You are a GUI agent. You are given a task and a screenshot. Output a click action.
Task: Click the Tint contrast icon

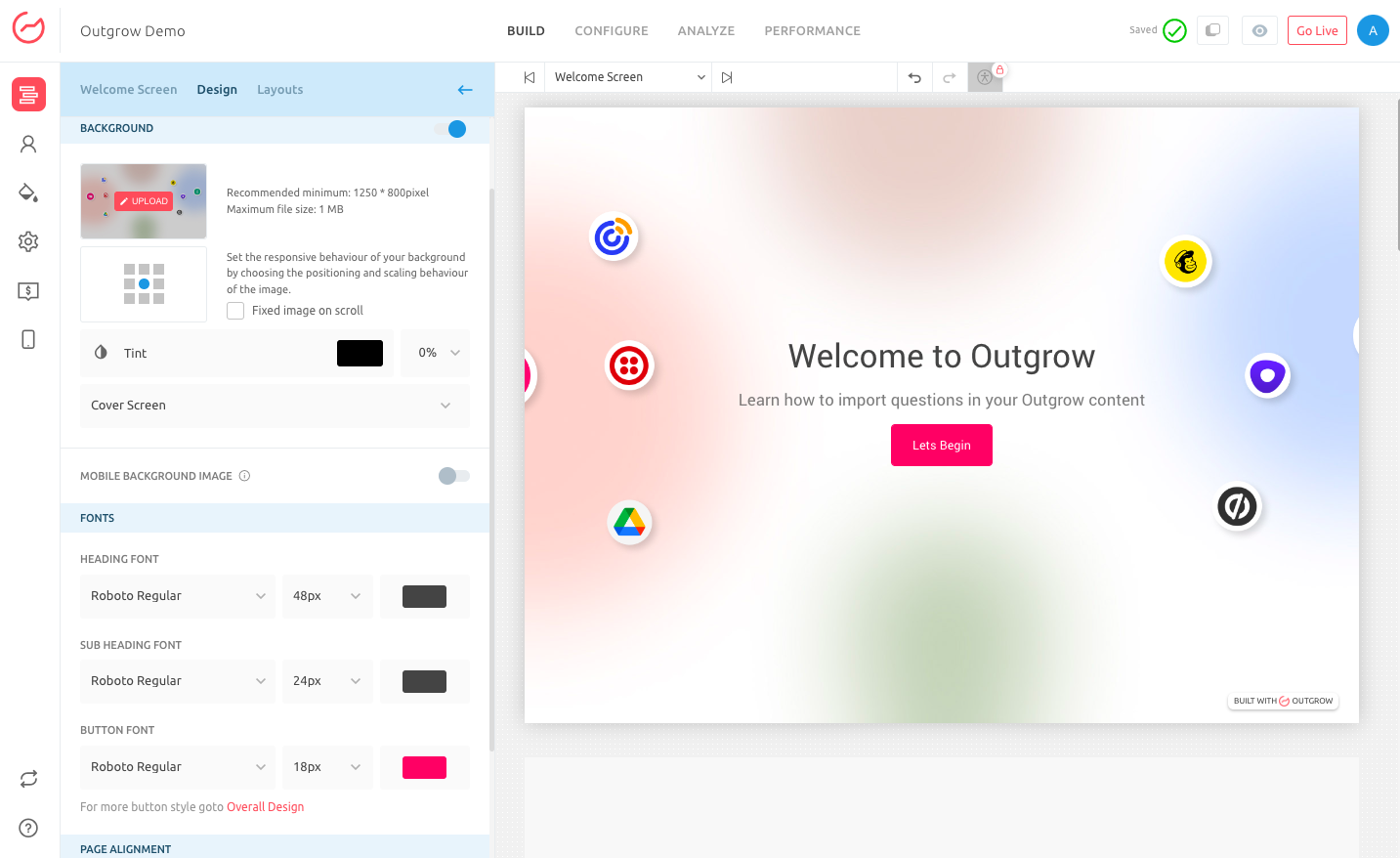tap(101, 353)
